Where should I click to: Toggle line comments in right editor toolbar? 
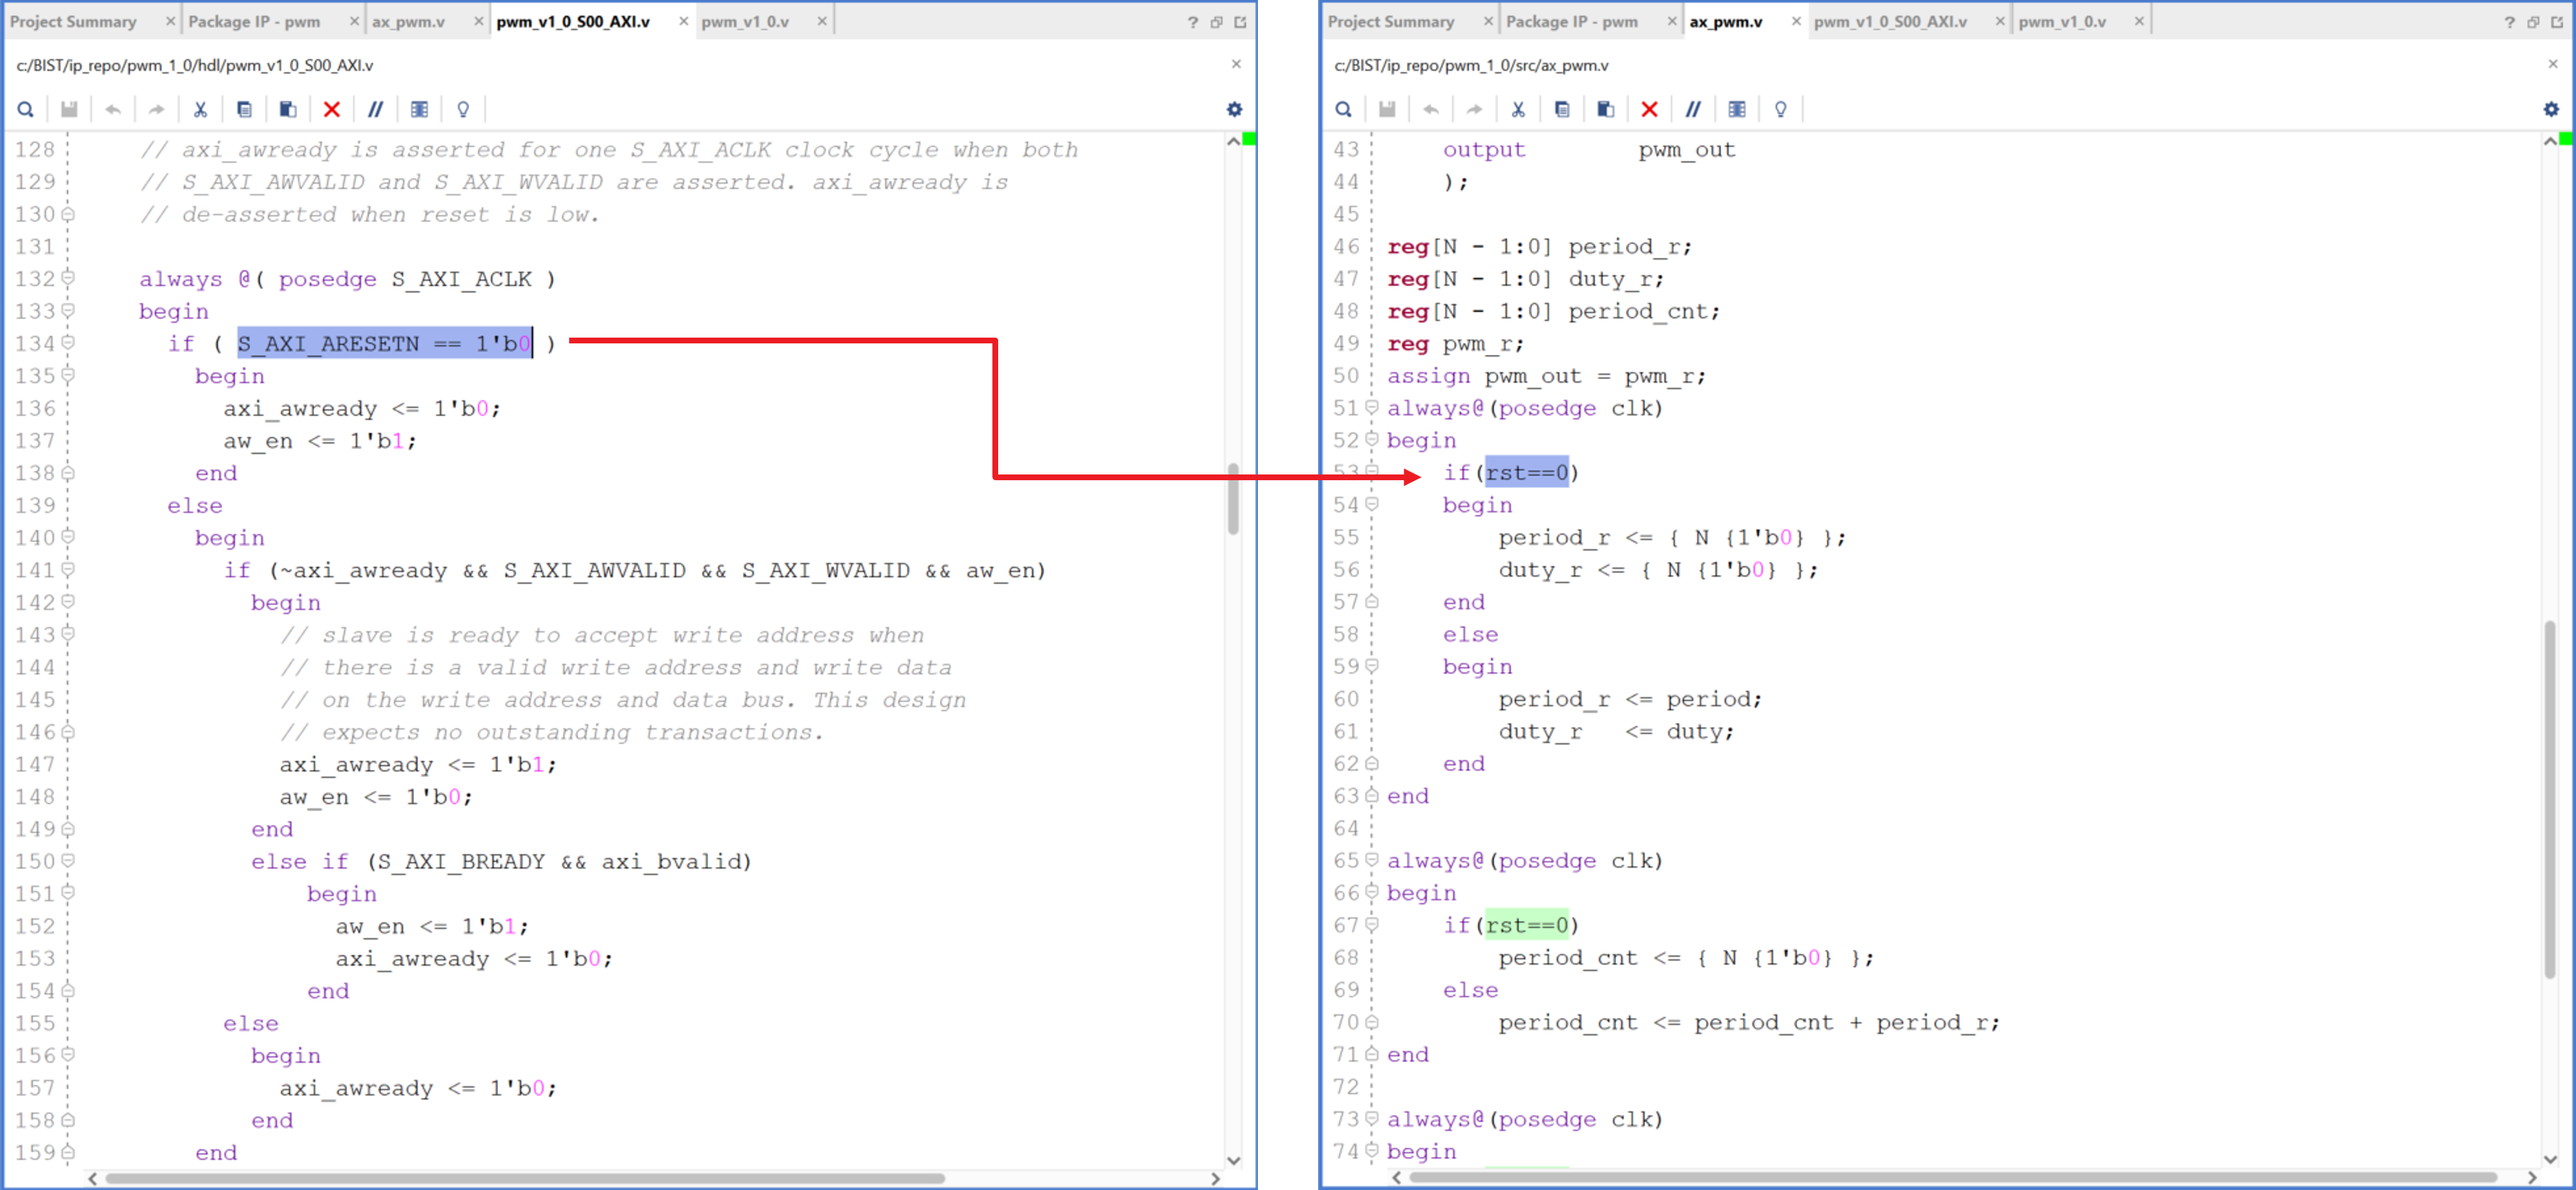(x=1693, y=109)
